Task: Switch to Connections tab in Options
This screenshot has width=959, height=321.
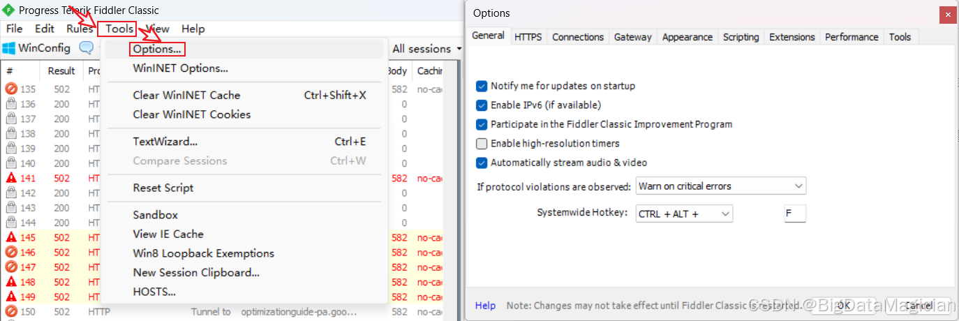Action: [578, 37]
